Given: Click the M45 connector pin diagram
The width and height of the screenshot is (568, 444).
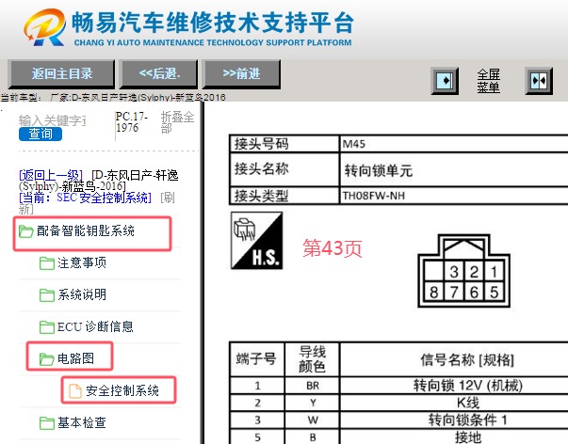Looking at the screenshot, I should click(464, 271).
